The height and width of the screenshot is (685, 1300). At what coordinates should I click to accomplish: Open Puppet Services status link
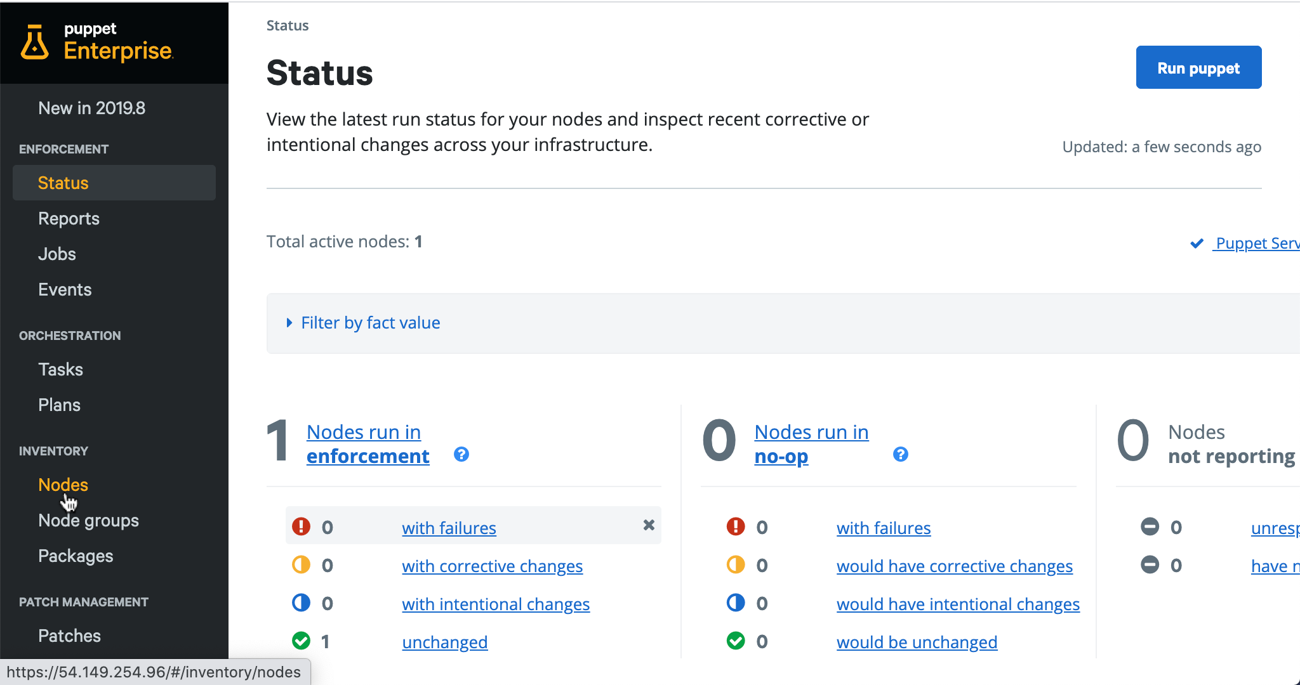1257,244
